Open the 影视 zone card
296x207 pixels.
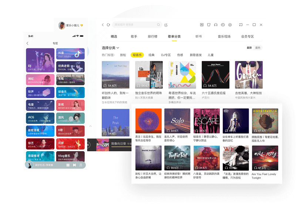(70, 105)
